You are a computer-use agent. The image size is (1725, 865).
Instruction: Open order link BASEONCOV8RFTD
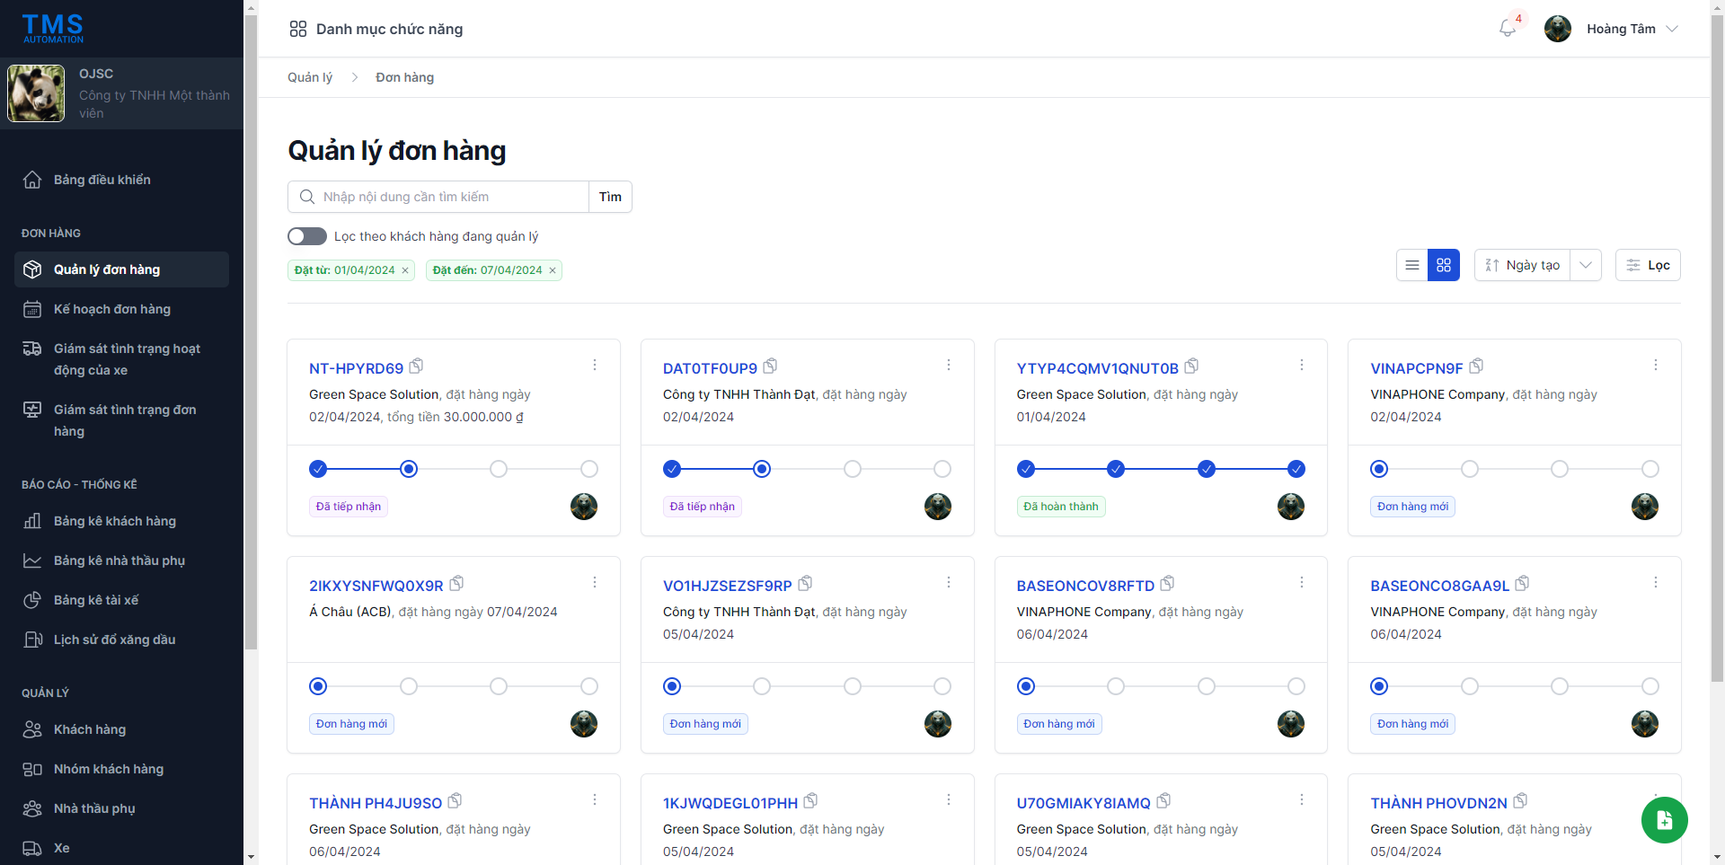coord(1085,586)
